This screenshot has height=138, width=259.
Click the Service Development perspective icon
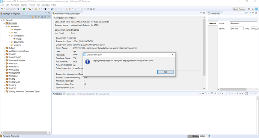(x=253, y=9)
